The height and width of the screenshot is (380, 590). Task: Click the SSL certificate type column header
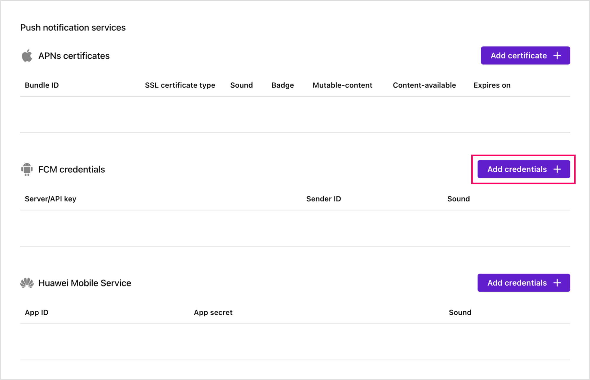pyautogui.click(x=180, y=85)
